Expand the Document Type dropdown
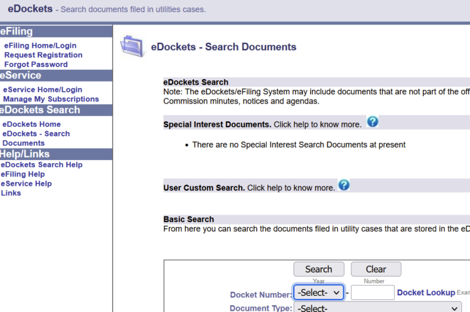This screenshot has height=312, width=470. pyautogui.click(x=378, y=308)
